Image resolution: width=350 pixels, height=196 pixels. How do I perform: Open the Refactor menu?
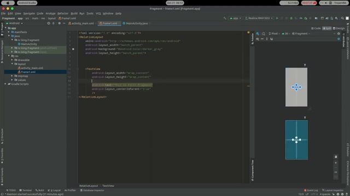coord(63,14)
